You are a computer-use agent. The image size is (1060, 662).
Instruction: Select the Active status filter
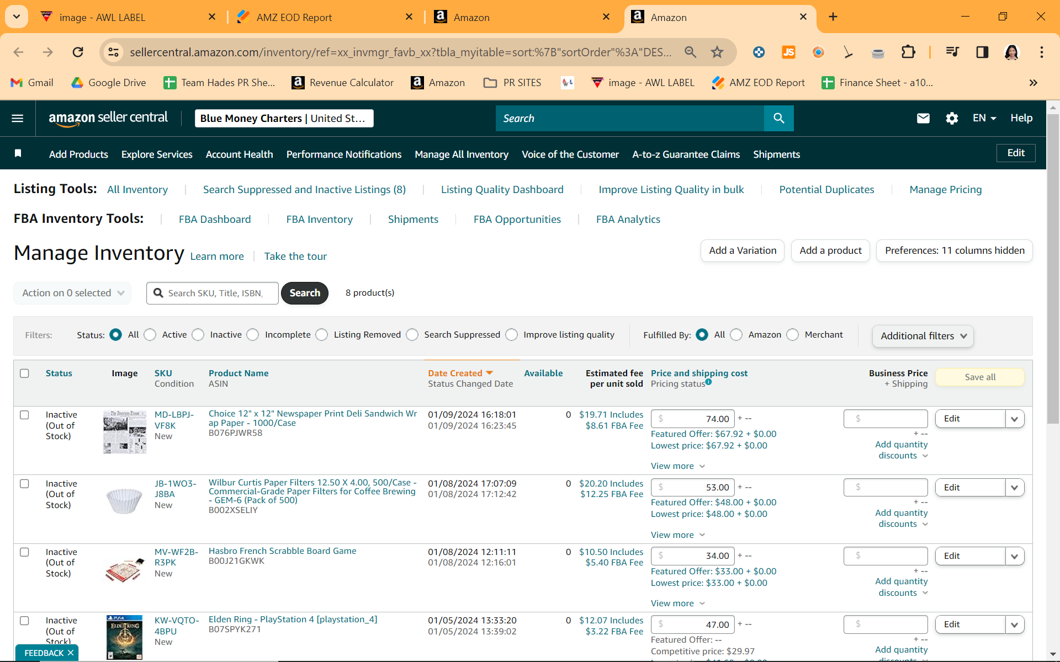tap(150, 335)
